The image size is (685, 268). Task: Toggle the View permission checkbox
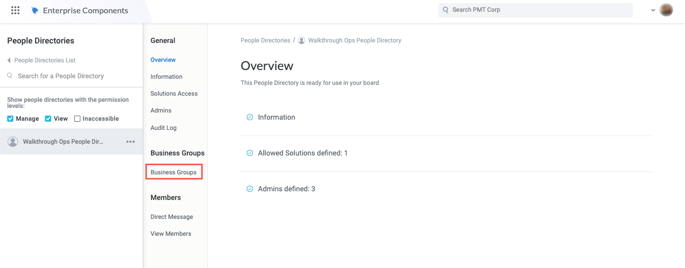[x=48, y=119]
